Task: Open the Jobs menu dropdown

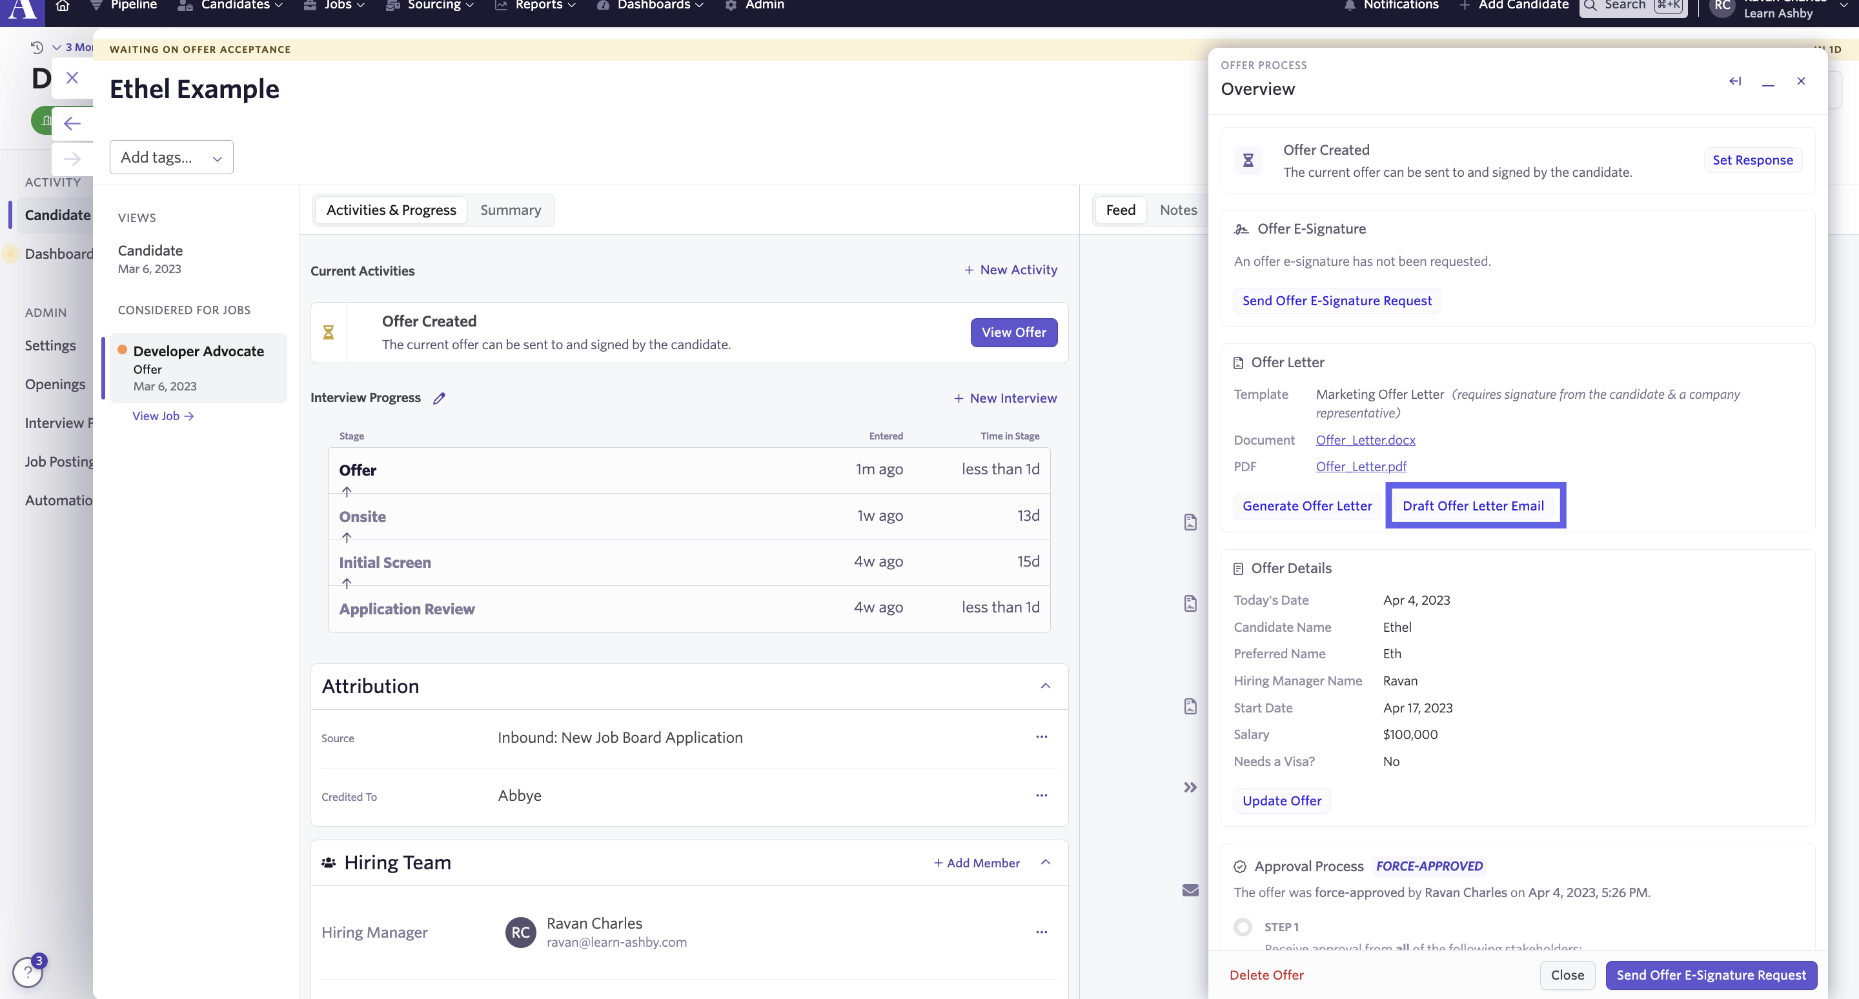Action: tap(334, 6)
